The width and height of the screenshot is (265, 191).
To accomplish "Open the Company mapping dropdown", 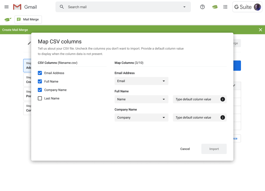I will (141, 118).
